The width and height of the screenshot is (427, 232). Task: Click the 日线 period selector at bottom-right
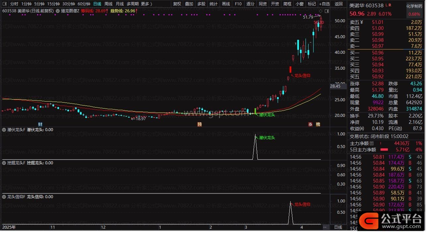[x=338, y=227]
